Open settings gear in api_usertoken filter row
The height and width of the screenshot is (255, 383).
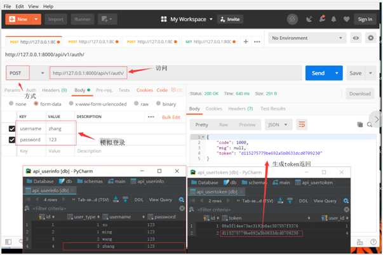[347, 209]
